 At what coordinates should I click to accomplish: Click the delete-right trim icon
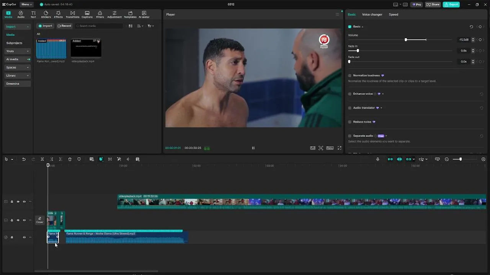click(60, 159)
